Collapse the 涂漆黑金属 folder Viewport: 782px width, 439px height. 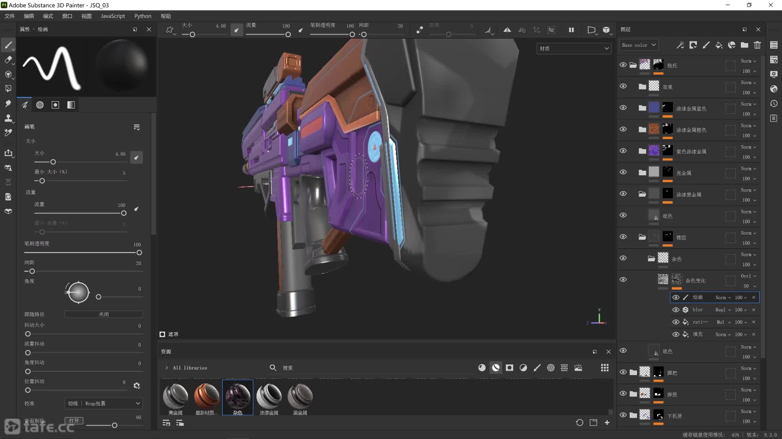[642, 194]
